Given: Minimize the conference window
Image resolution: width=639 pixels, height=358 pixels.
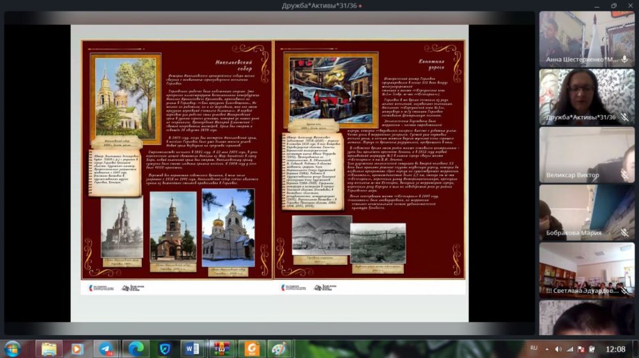Looking at the screenshot, I should [597, 6].
